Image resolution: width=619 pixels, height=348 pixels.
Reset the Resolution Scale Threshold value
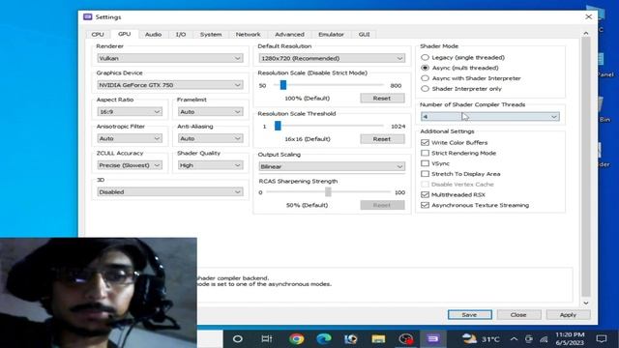click(382, 139)
